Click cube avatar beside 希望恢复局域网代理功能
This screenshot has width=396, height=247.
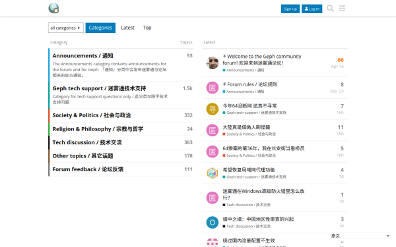click(x=212, y=173)
